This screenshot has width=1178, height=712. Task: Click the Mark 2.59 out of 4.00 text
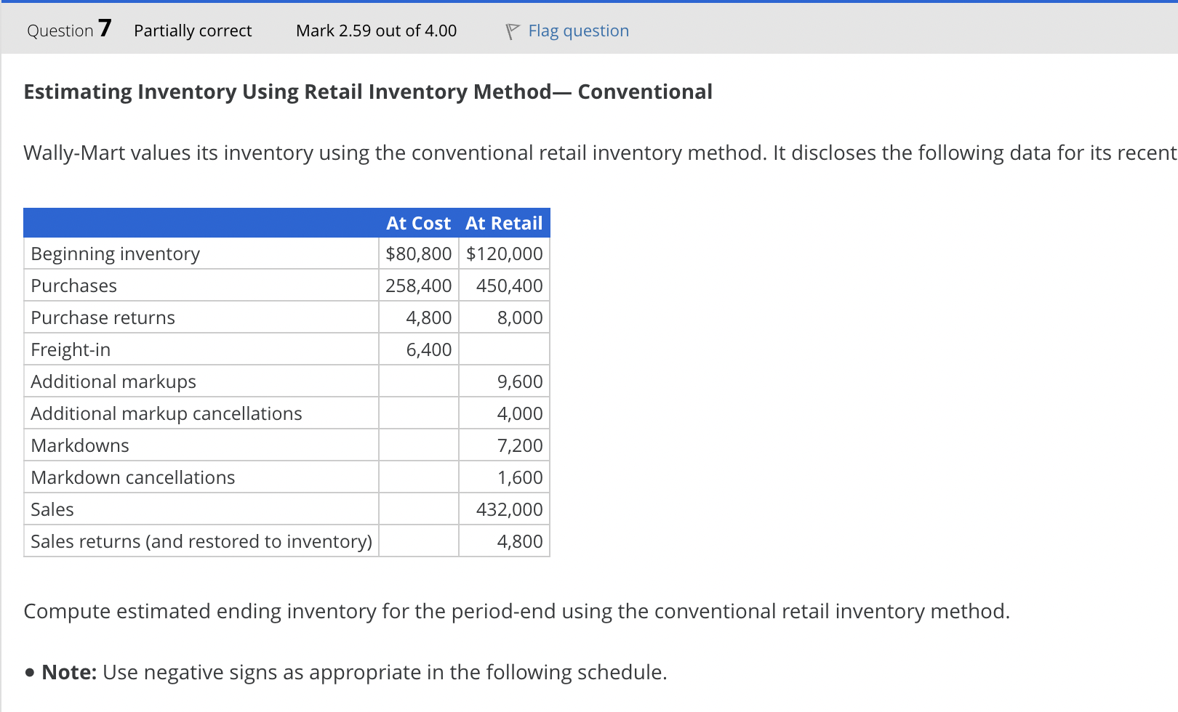375,31
